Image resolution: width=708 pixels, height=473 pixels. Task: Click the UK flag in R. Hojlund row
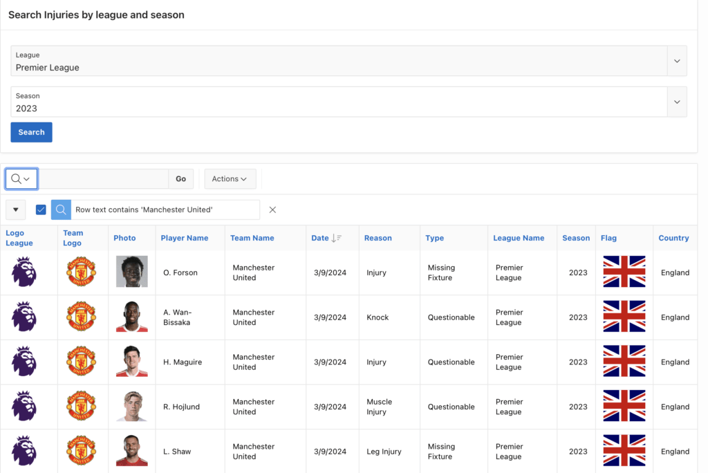tap(624, 407)
